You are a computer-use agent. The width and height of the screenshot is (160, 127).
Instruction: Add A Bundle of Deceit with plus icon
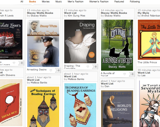point(132,74)
